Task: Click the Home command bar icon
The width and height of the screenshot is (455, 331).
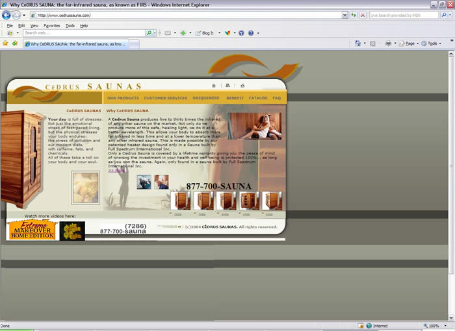Action: [357, 43]
